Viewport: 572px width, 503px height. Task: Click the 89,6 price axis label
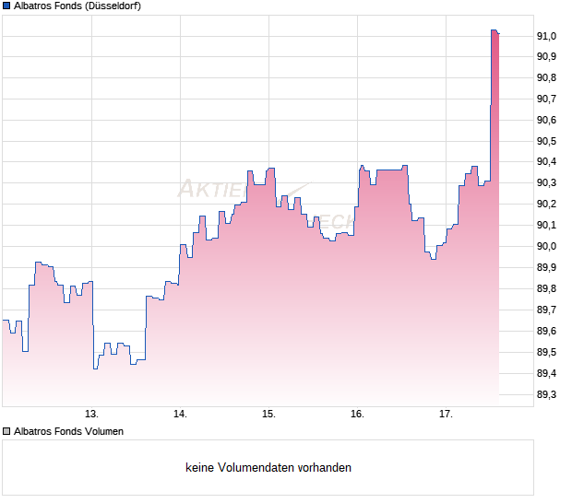pos(546,331)
